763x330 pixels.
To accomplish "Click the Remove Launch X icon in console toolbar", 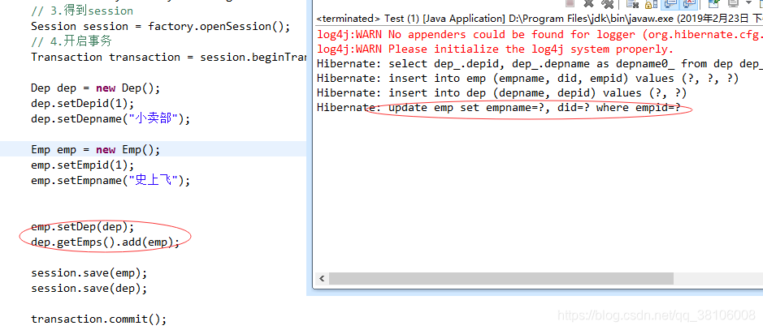I will [588, 3].
